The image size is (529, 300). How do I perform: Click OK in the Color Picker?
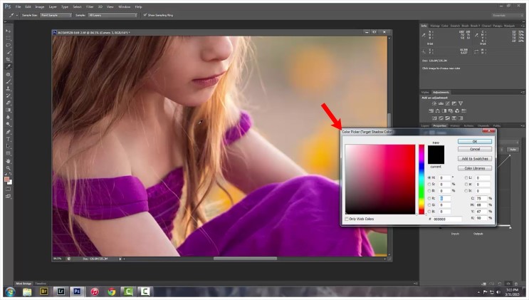[x=474, y=141]
